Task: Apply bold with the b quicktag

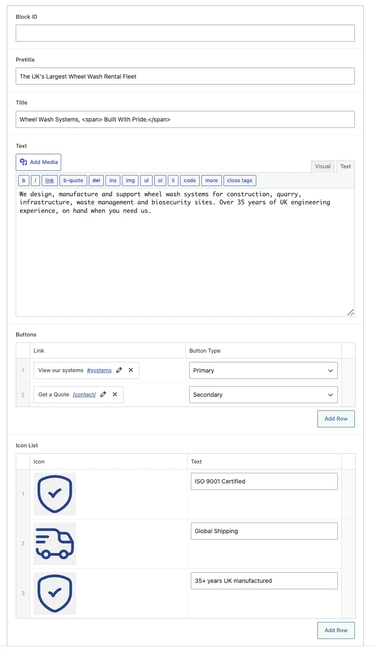Action: coord(24,181)
